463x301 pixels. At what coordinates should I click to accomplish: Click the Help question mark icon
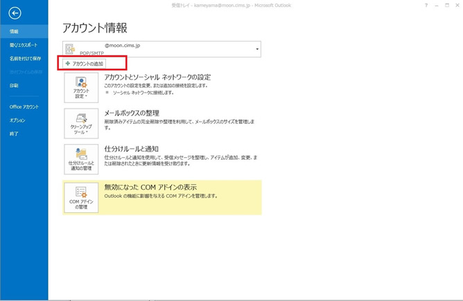pyautogui.click(x=426, y=6)
